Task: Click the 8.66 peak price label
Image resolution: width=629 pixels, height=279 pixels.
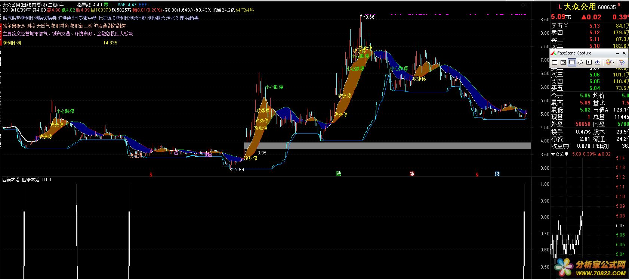Action: [x=370, y=17]
